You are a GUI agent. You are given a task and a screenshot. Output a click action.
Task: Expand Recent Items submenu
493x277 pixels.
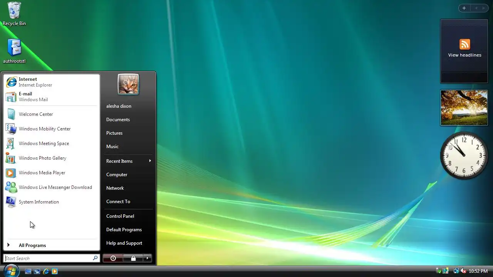(128, 161)
